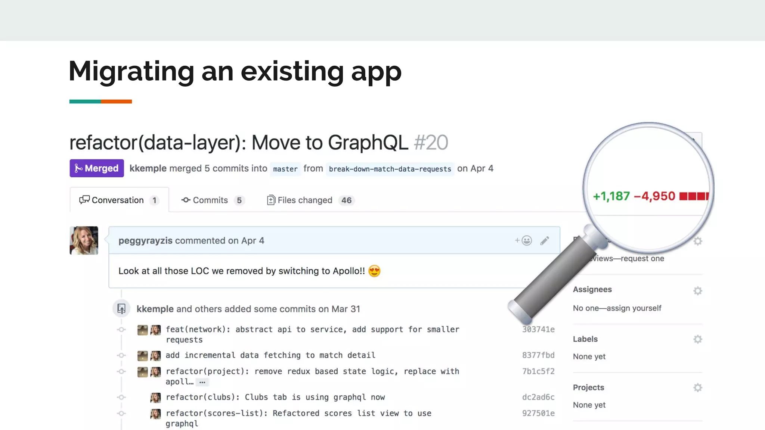Click the heart-eyes emoji in the comment

374,271
